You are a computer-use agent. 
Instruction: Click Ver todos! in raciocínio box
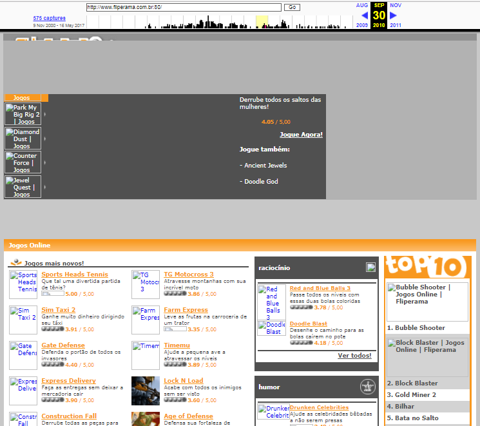coord(354,356)
